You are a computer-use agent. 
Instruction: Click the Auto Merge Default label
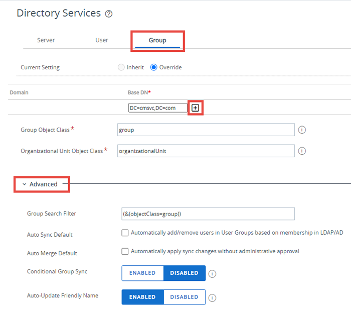coord(52,253)
